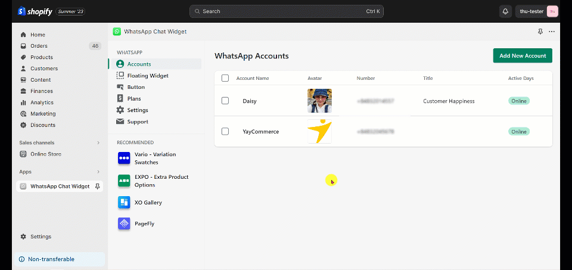Check the YayCommerce account checkbox

coord(225,131)
